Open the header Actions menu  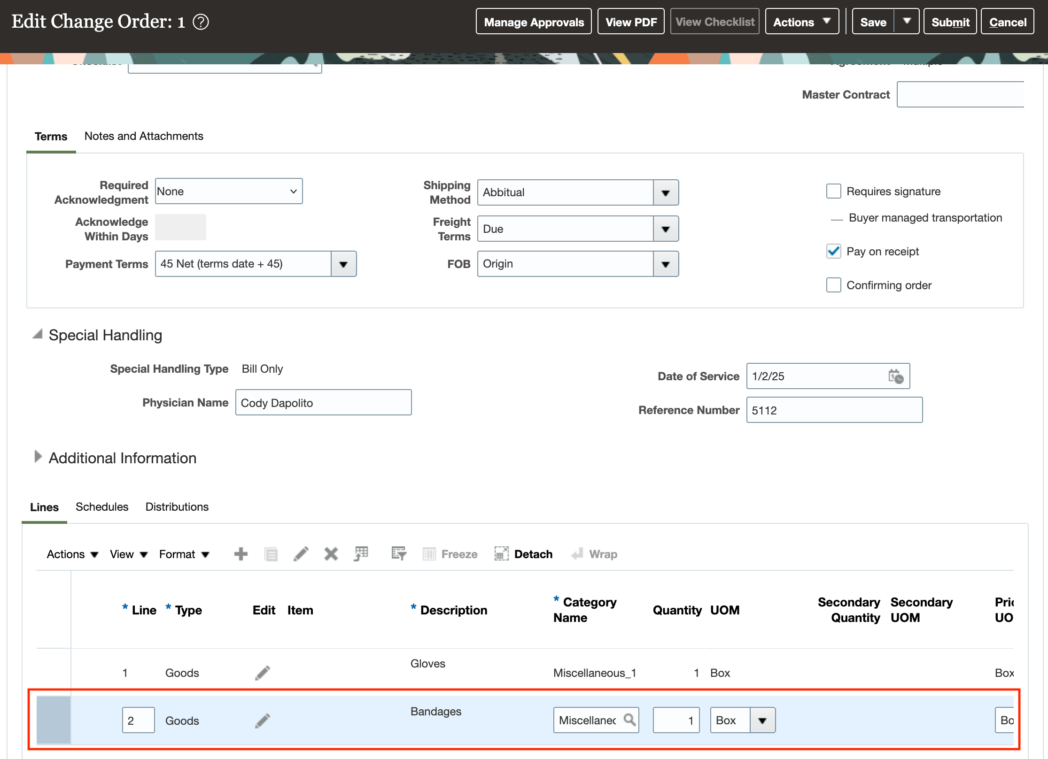(x=801, y=22)
